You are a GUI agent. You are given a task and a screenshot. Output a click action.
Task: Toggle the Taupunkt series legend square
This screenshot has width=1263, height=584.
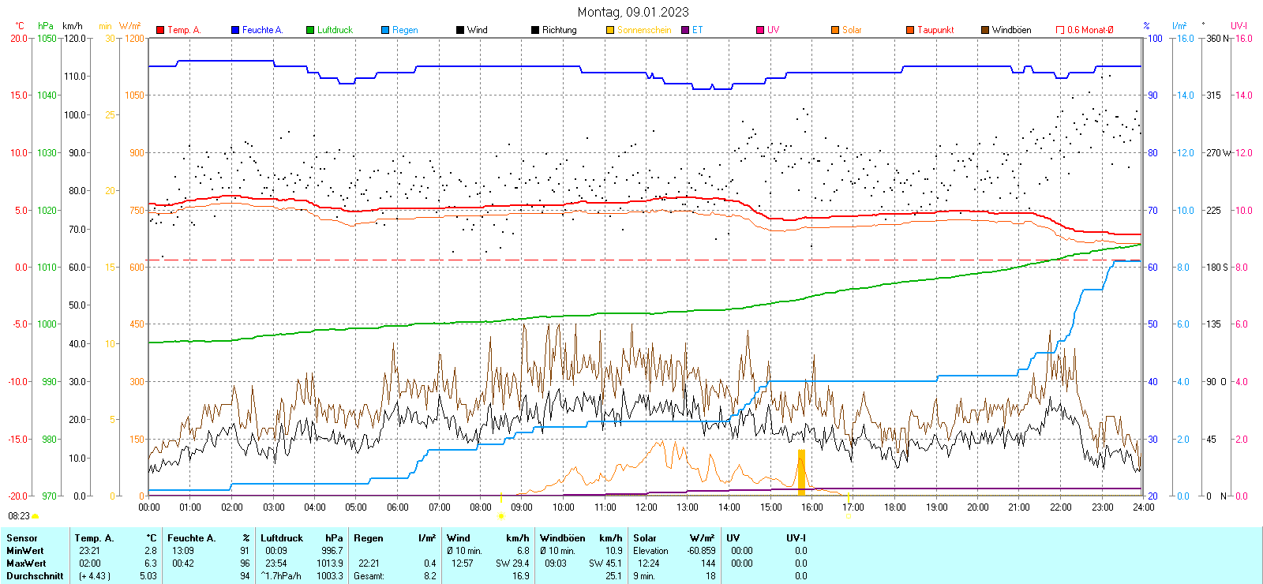[910, 30]
